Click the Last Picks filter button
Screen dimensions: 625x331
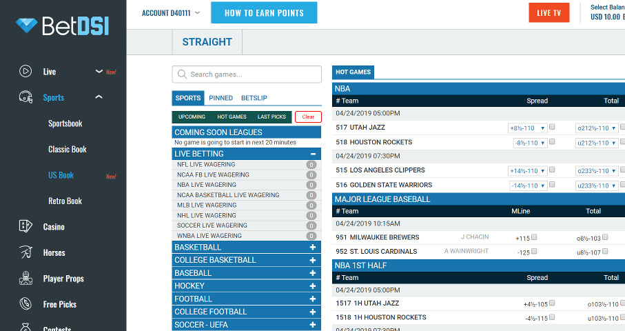click(x=271, y=117)
